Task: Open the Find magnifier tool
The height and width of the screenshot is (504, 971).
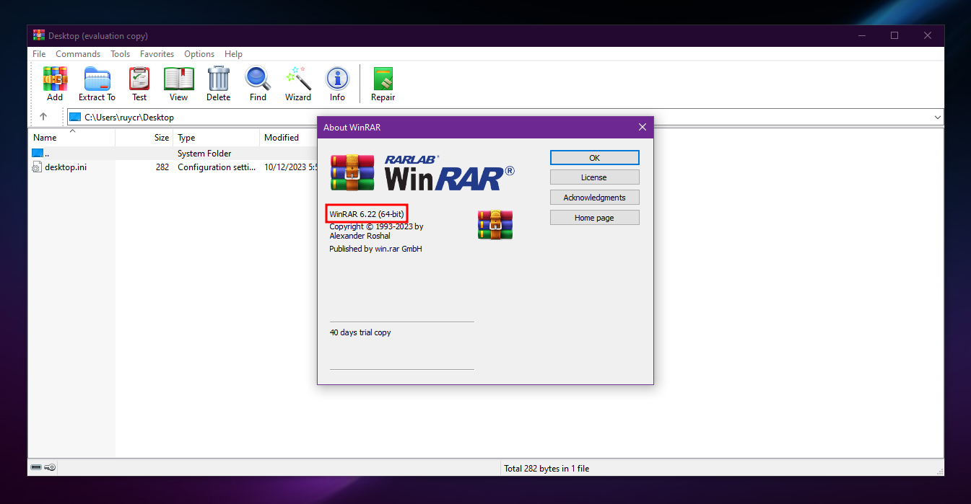Action: pos(258,84)
